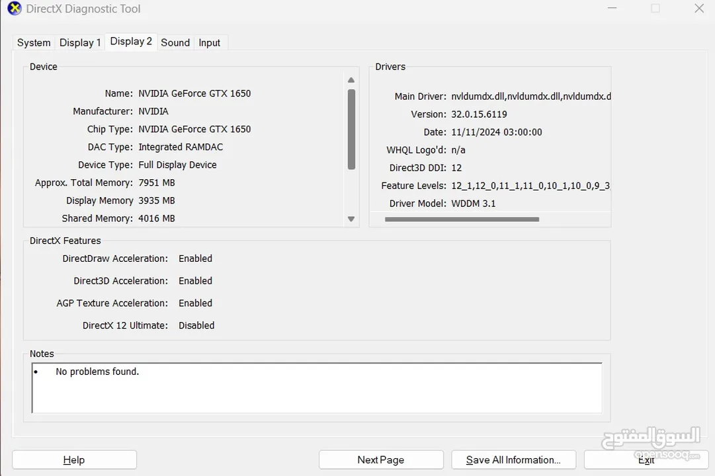Click Driver Model value WDDM 3.1

474,204
